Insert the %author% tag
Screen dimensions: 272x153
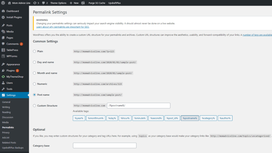click(x=225, y=118)
